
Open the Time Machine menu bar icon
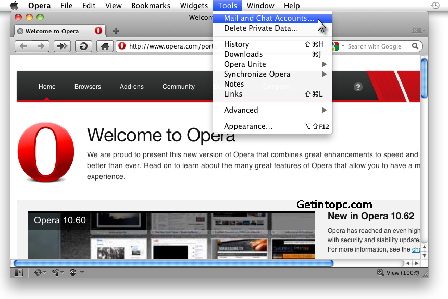coord(435,5)
